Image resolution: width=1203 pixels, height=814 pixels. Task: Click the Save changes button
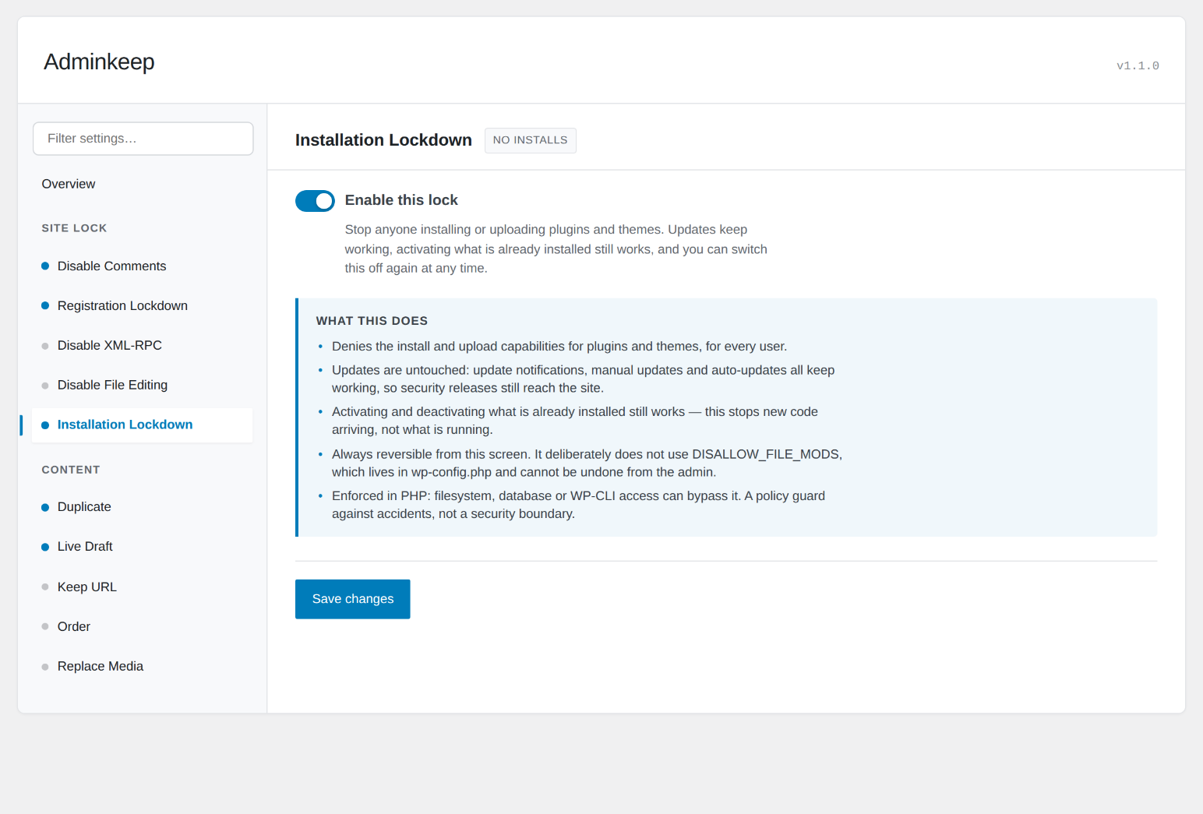(x=352, y=599)
